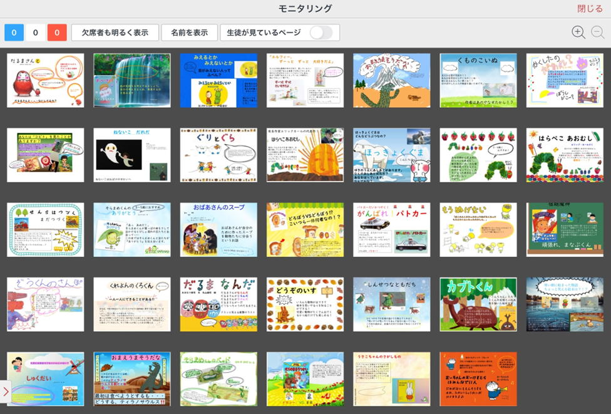The height and width of the screenshot is (414, 611).
Task: Open the ぐりとぐら slide thumbnail
Action: click(x=218, y=155)
